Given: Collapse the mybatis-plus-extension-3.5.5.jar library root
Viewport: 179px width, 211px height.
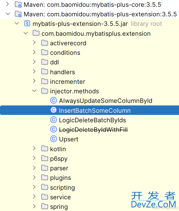Looking at the screenshot, I should (17, 23).
